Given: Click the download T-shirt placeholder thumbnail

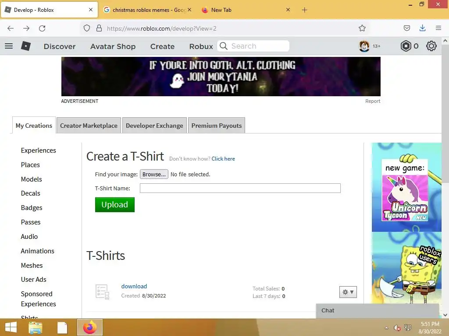Looking at the screenshot, I should point(102,292).
